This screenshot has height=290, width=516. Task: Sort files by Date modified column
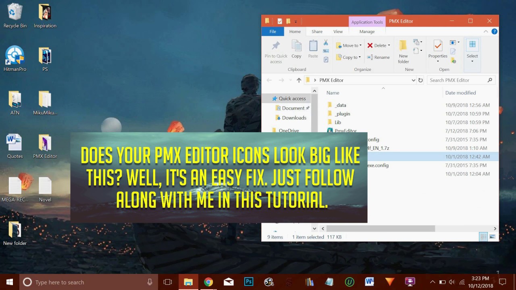coord(460,93)
